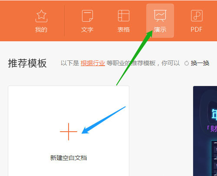
Task: Click the refresh icon beside 换一换
Action: point(187,63)
